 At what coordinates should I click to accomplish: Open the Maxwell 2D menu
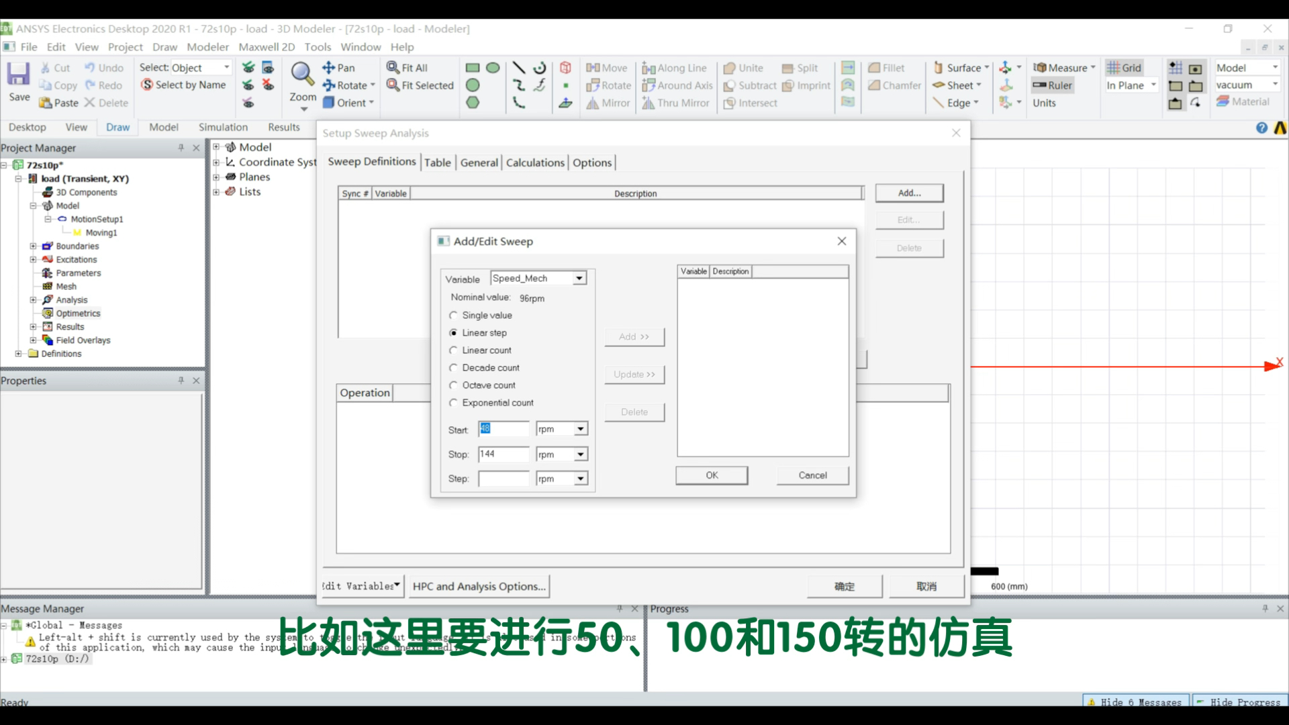tap(267, 47)
